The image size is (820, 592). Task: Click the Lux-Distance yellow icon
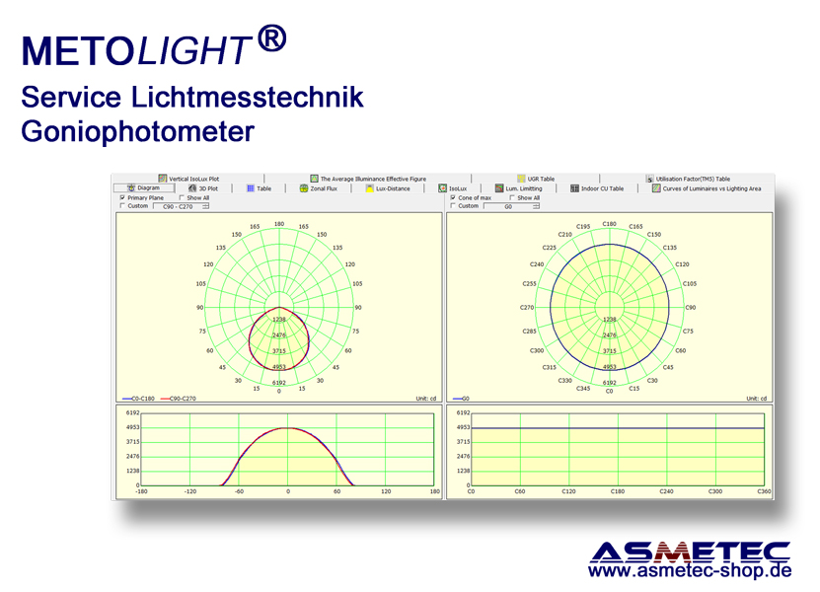(369, 188)
